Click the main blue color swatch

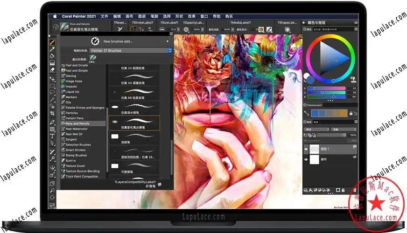point(311,80)
